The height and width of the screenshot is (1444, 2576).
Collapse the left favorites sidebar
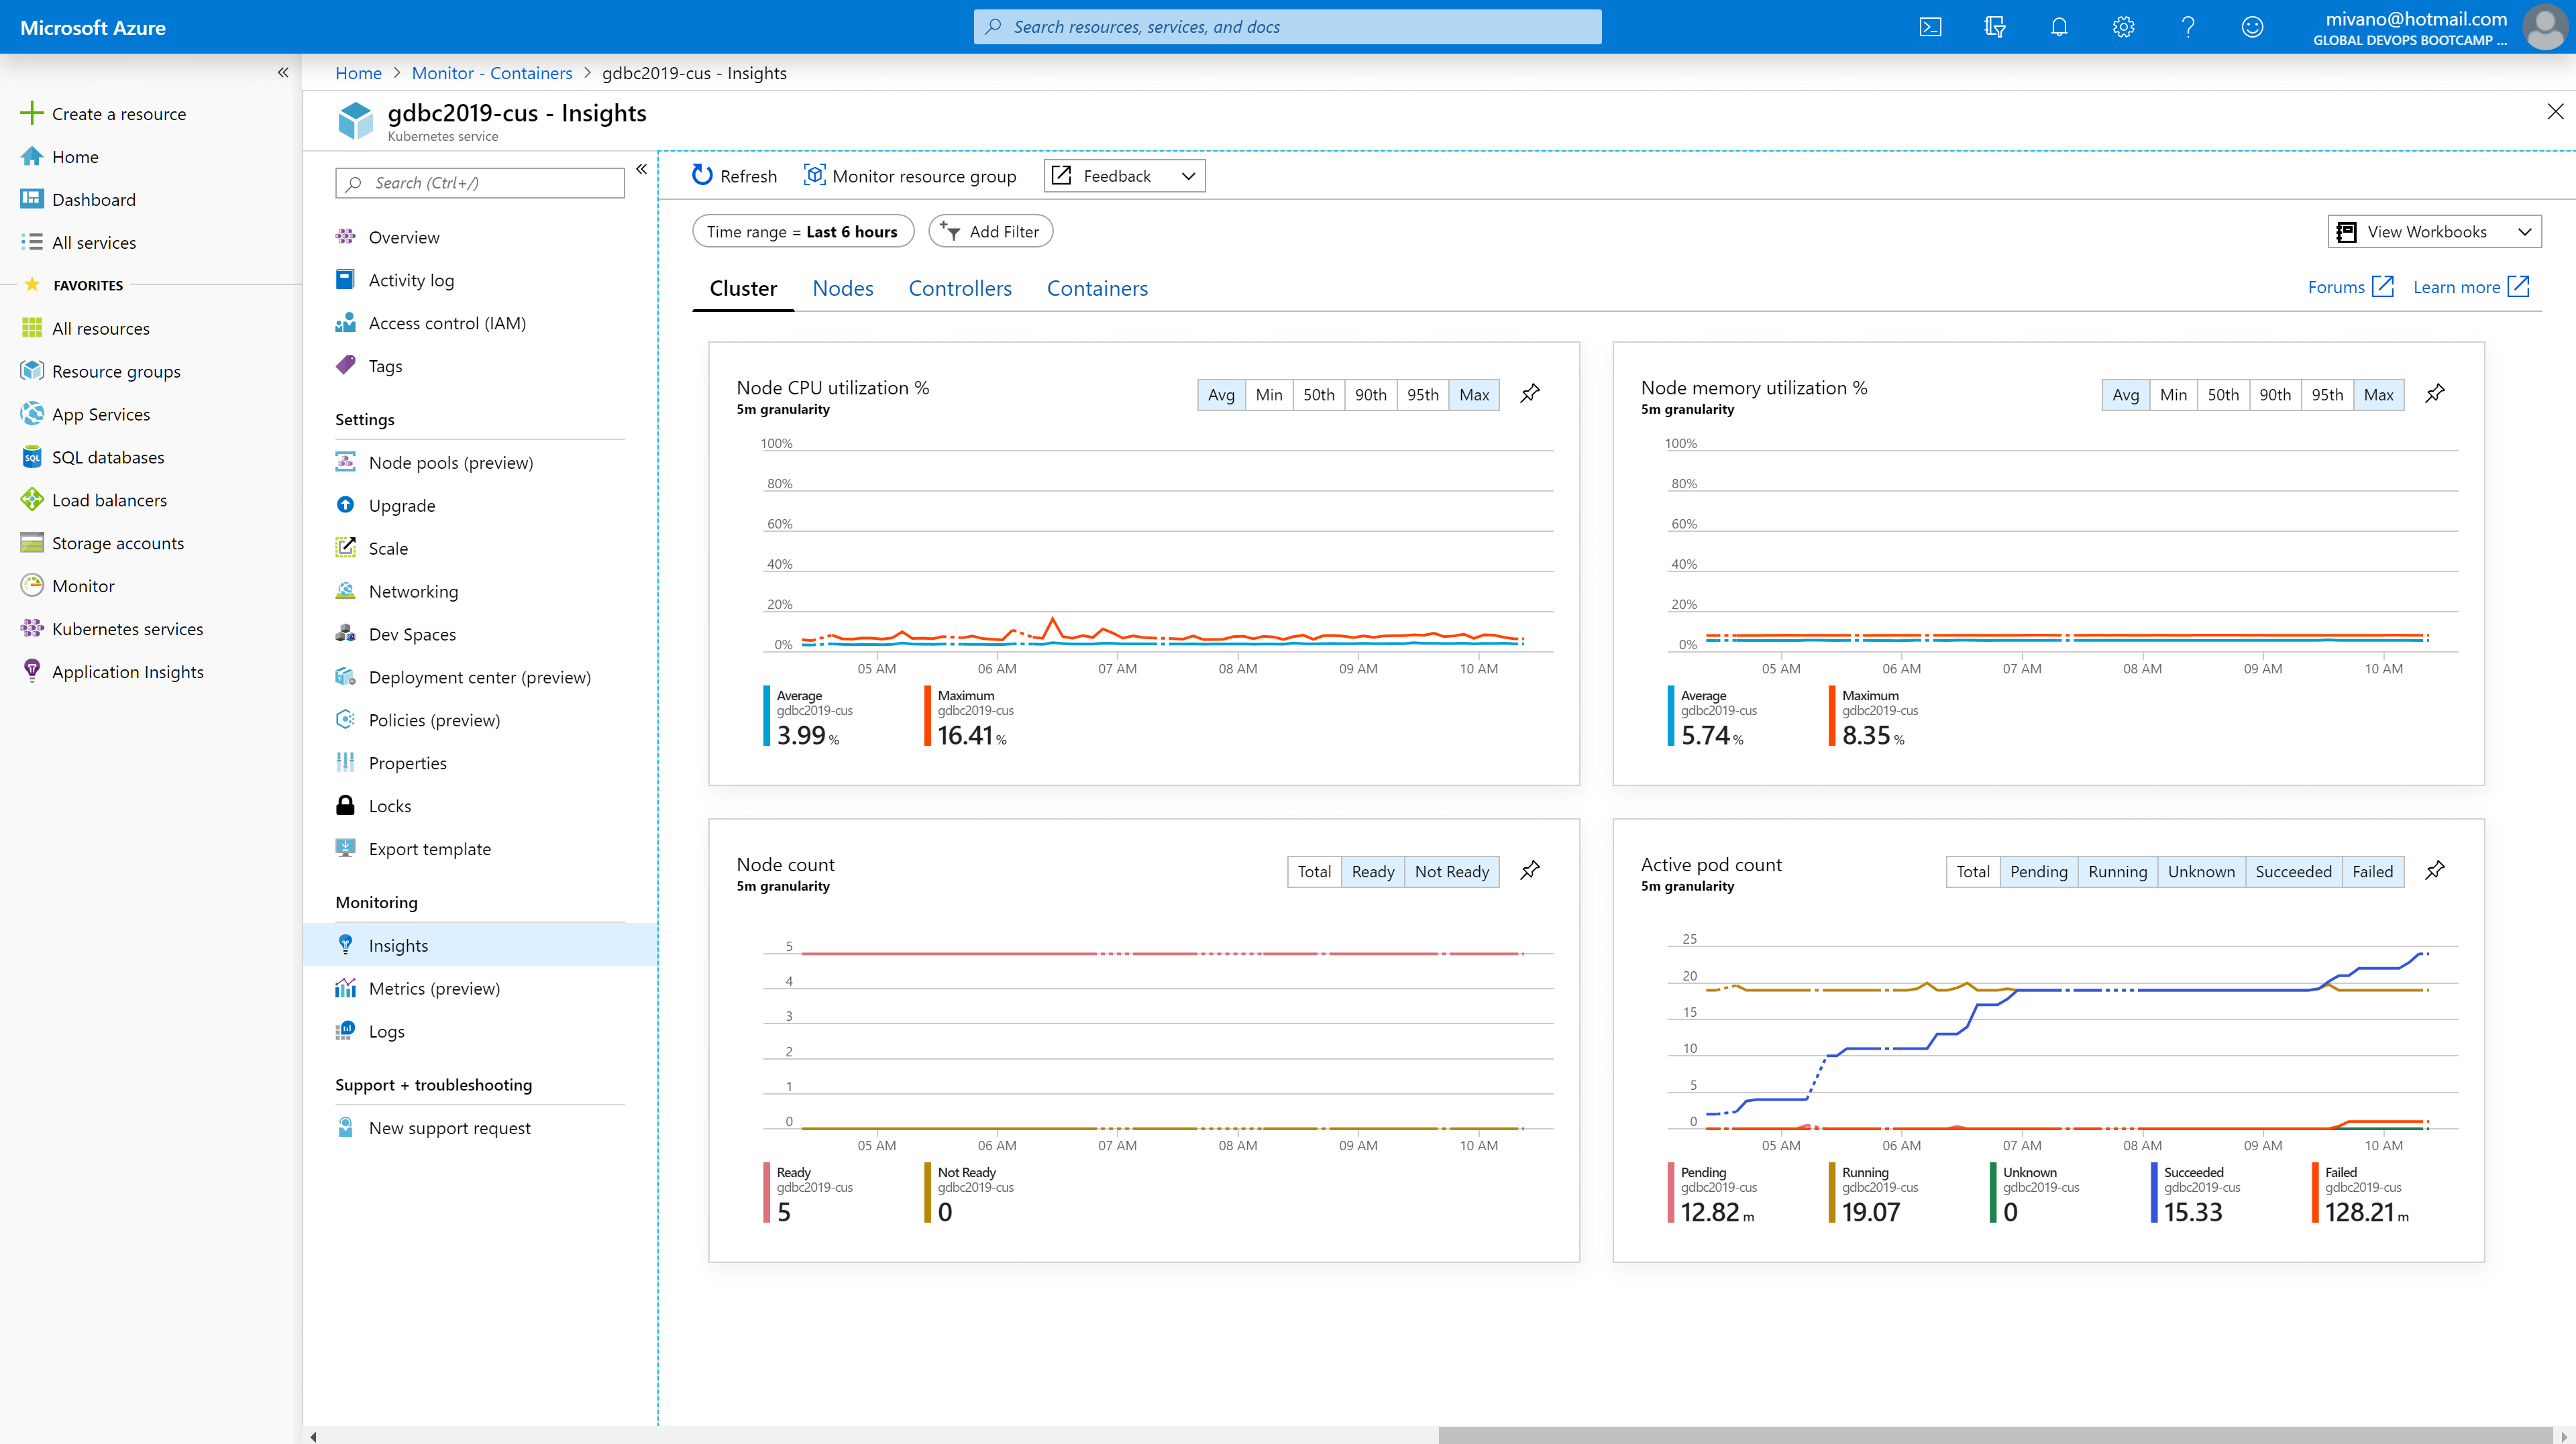[283, 72]
